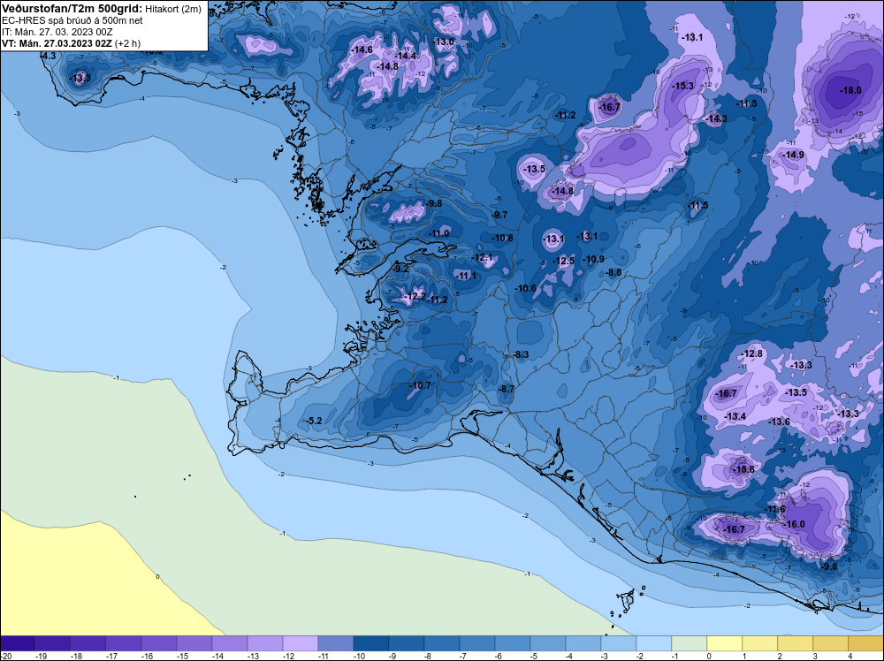The width and height of the screenshot is (884, 661).
Task: Click the -11.6 temperature label
Action: [774, 509]
